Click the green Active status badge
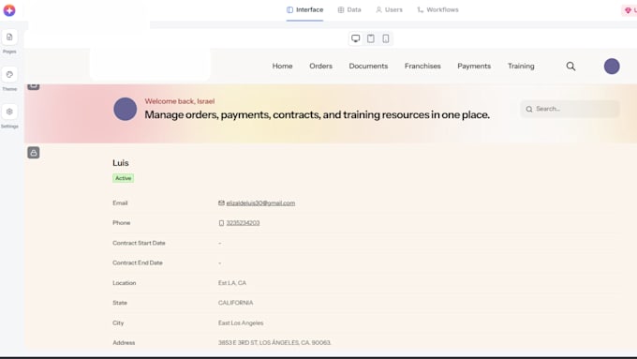This screenshot has height=359, width=637. tap(123, 178)
